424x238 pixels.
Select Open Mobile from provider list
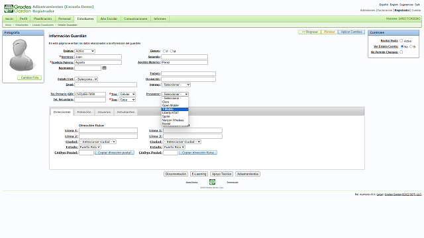[x=175, y=106]
